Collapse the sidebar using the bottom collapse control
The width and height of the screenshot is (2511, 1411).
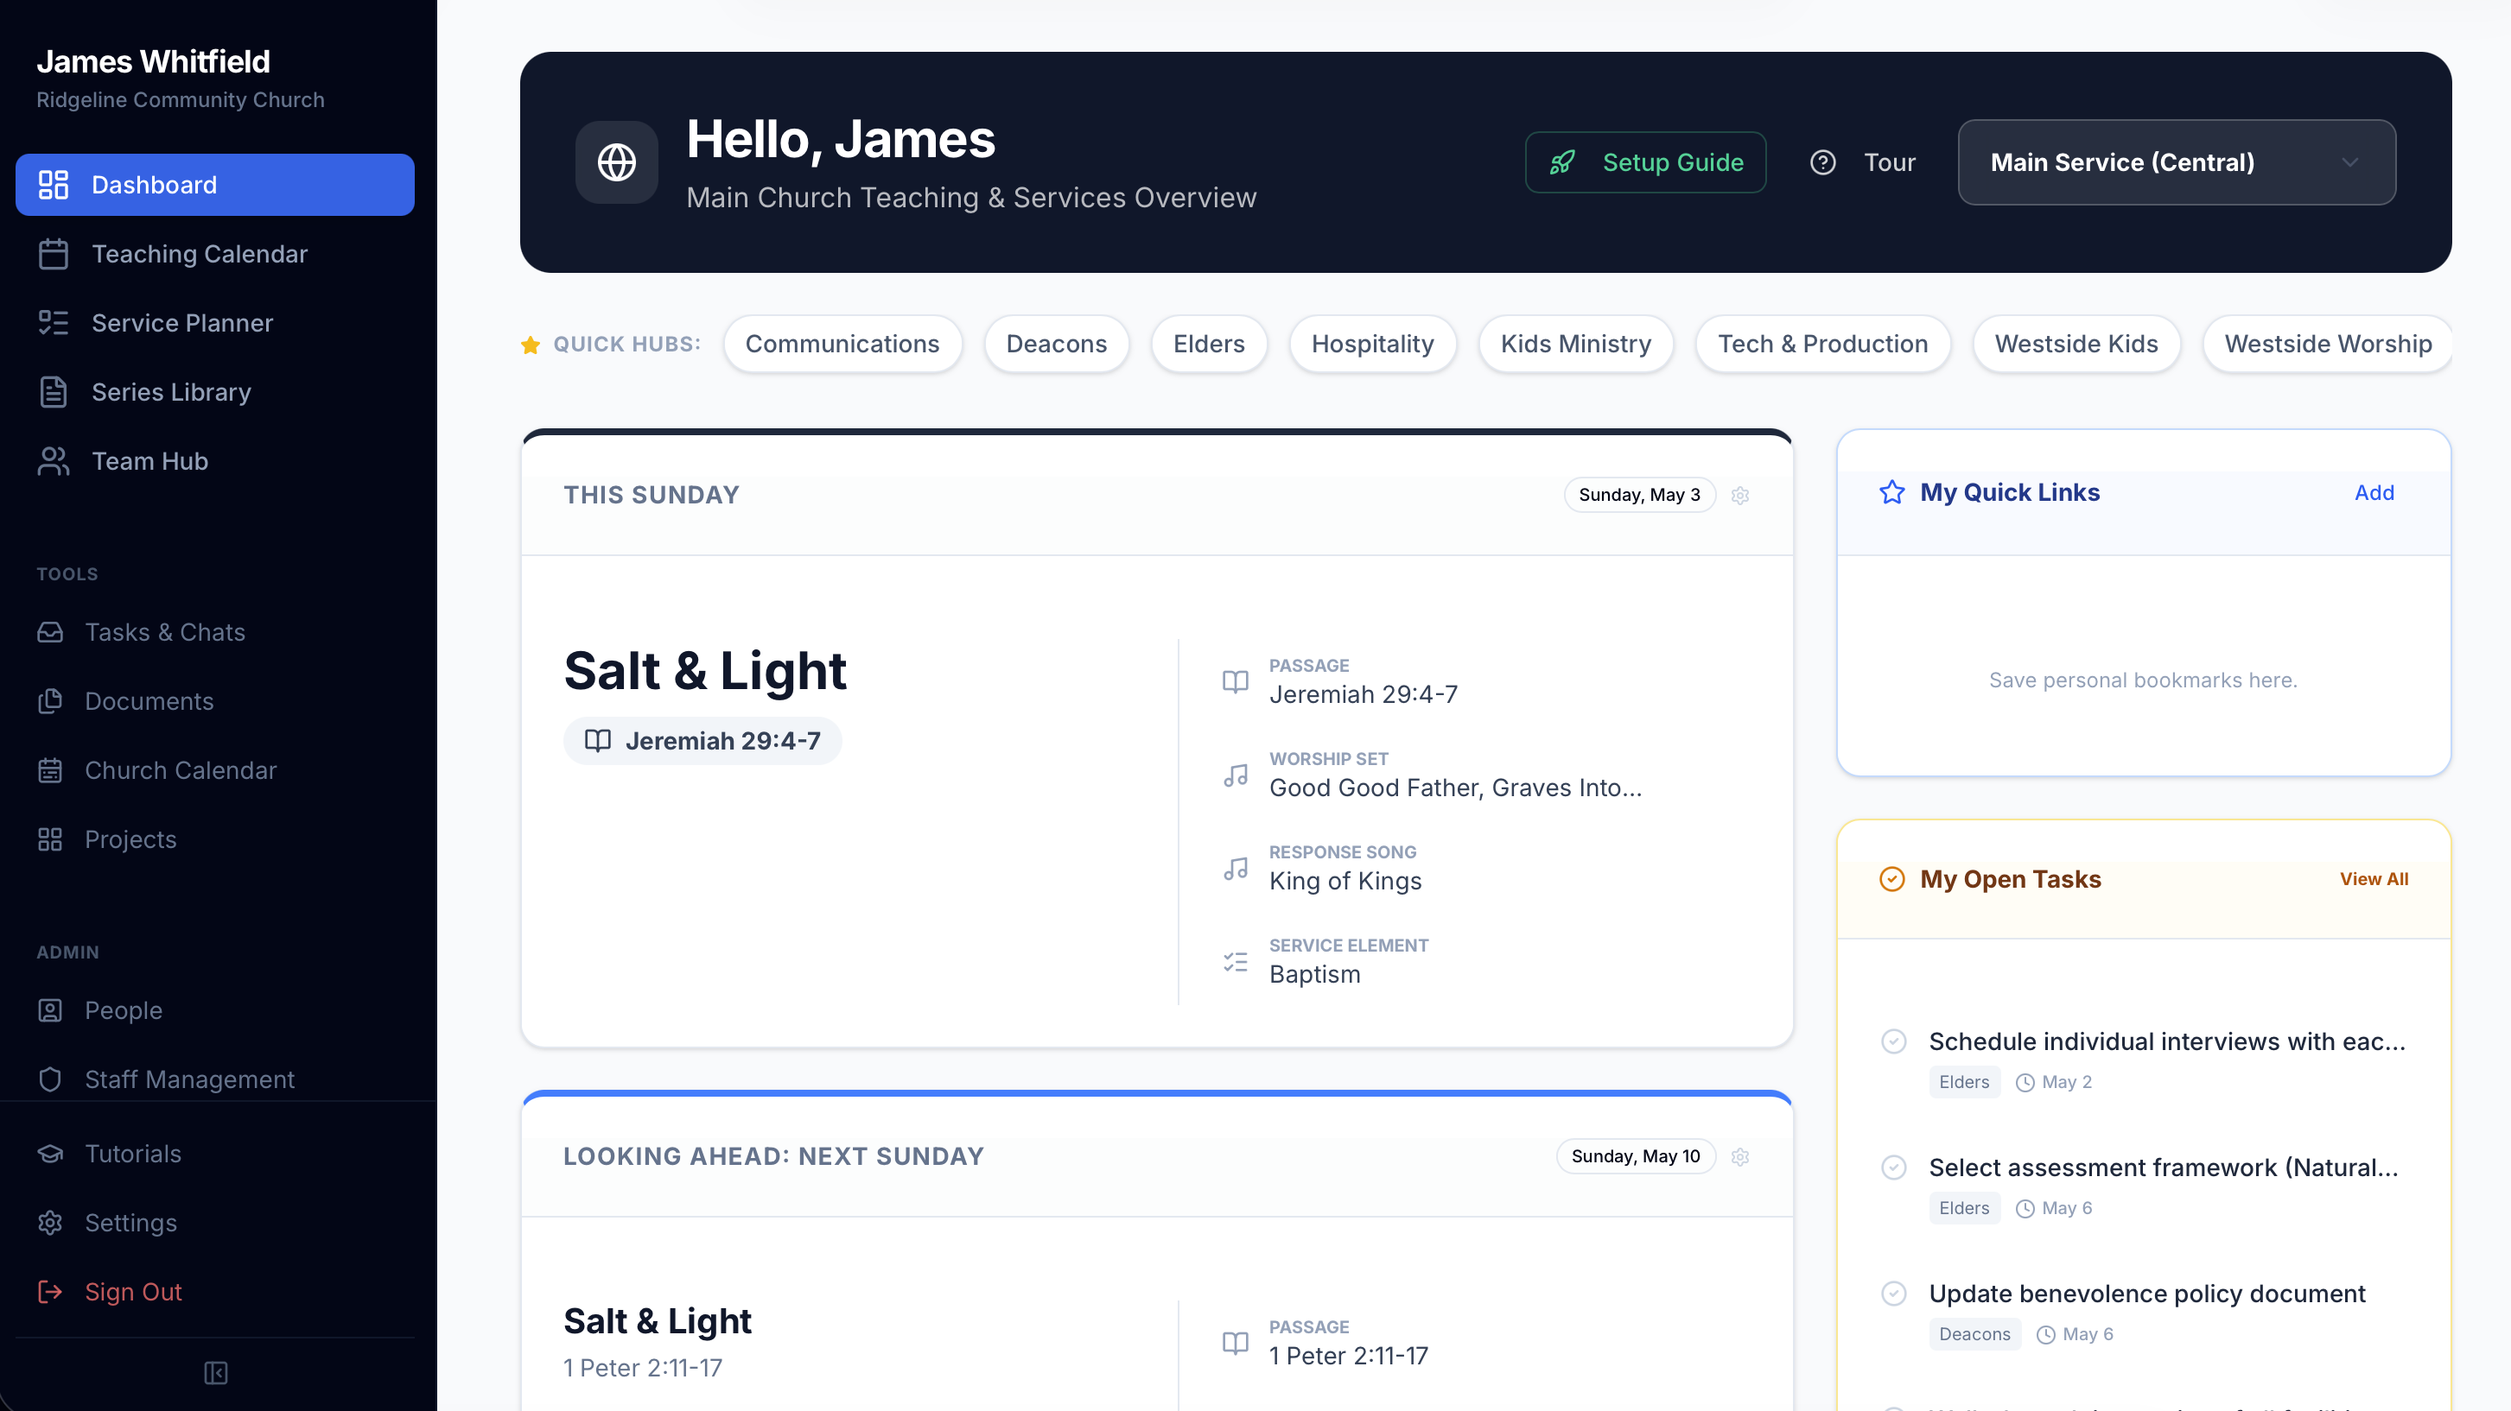[x=215, y=1374]
